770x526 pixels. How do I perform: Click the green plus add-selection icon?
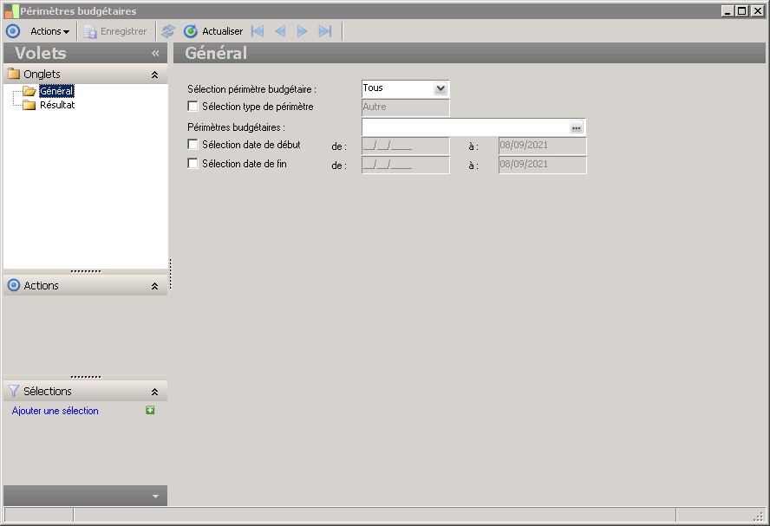(150, 410)
